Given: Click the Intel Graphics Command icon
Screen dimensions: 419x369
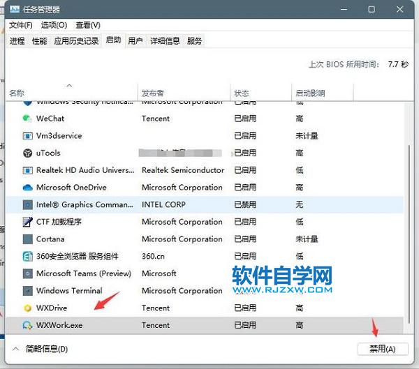Looking at the screenshot, I should (27, 204).
